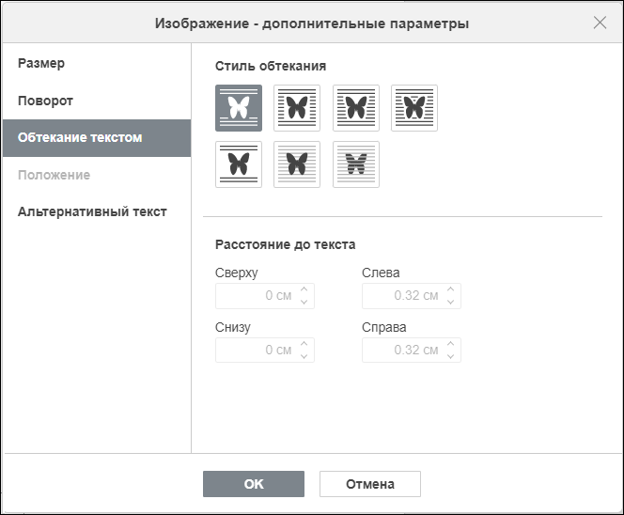Select the In front of text wrapping icon
Image resolution: width=624 pixels, height=515 pixels.
[297, 164]
